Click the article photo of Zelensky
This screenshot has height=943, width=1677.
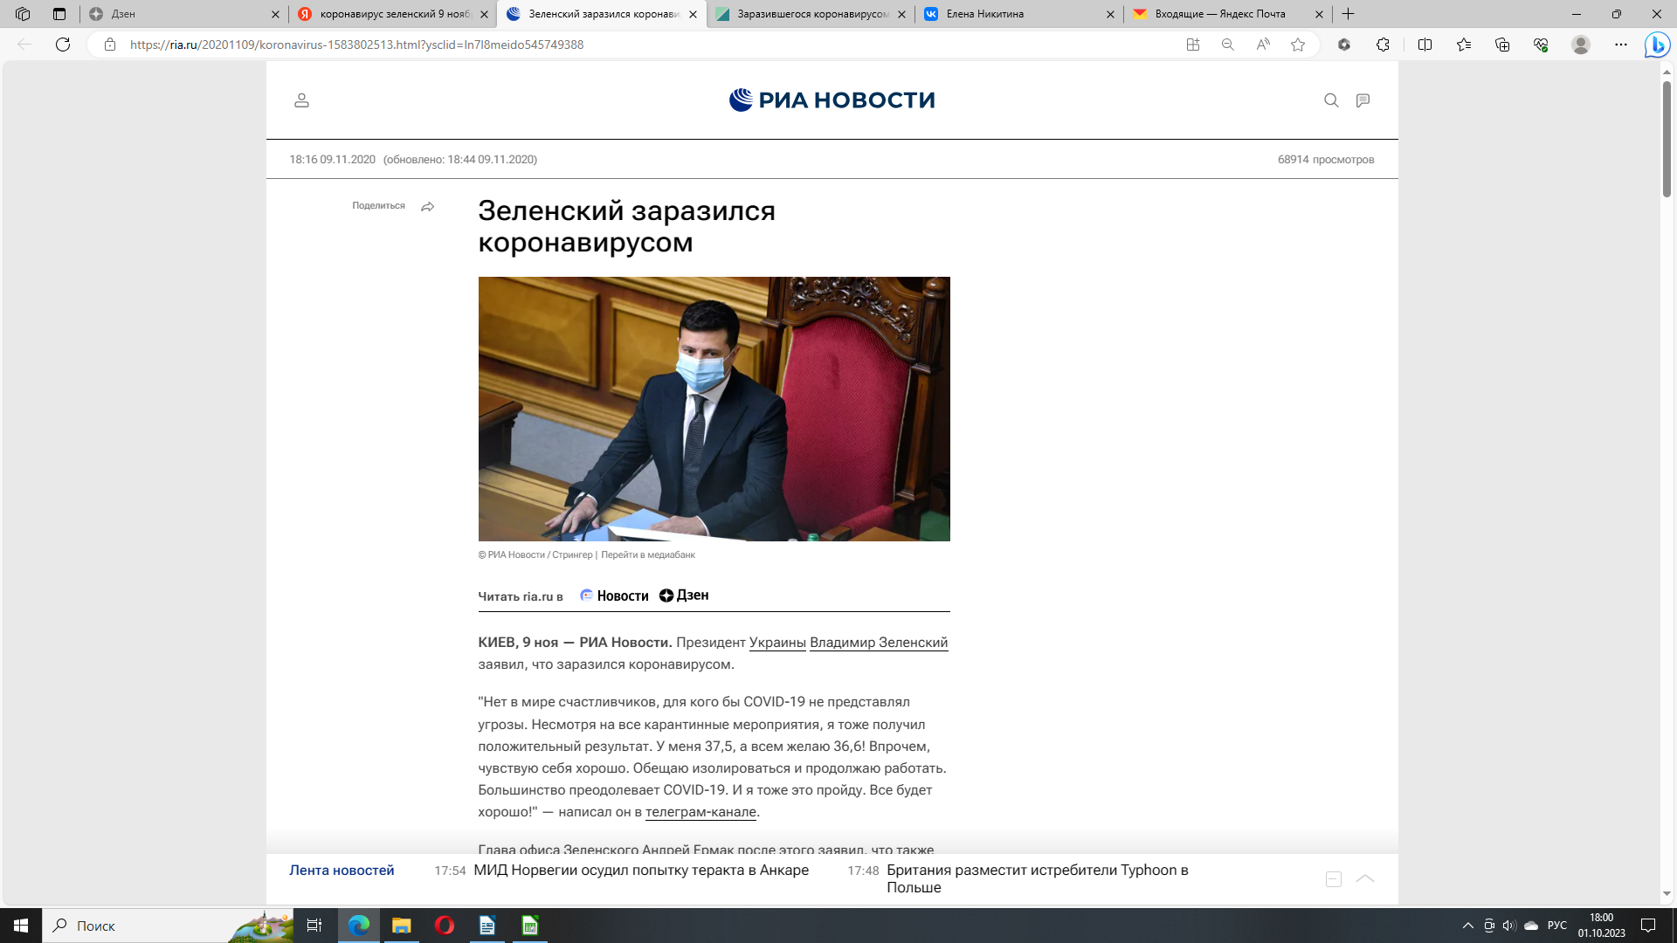click(x=714, y=409)
